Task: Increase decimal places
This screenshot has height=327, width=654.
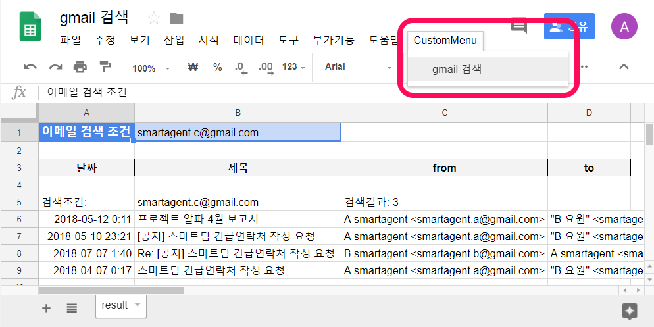Action: pyautogui.click(x=266, y=68)
